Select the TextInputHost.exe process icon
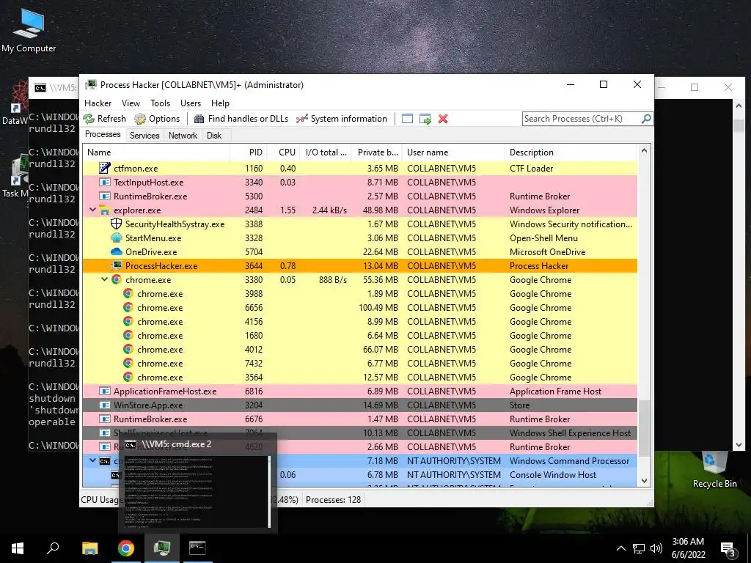The image size is (751, 563). pyautogui.click(x=104, y=182)
